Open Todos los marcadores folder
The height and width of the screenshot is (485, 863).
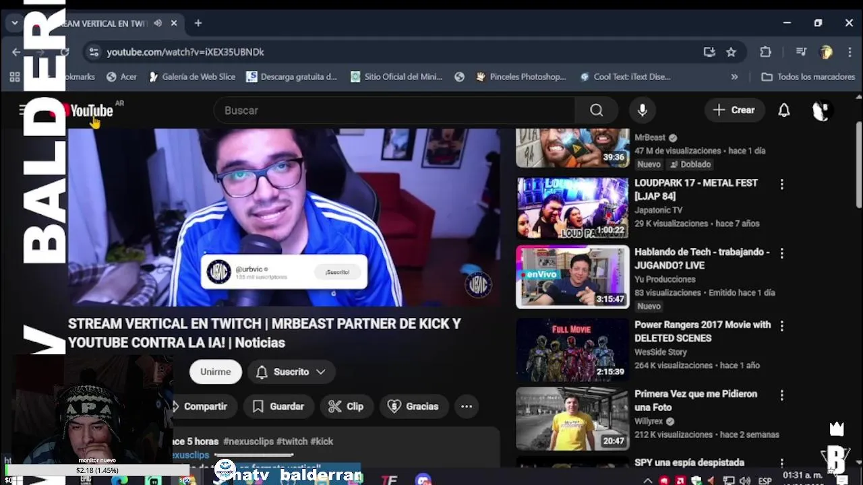808,77
